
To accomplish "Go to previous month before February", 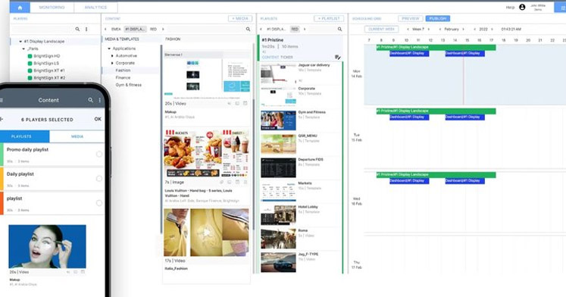I will (439, 30).
